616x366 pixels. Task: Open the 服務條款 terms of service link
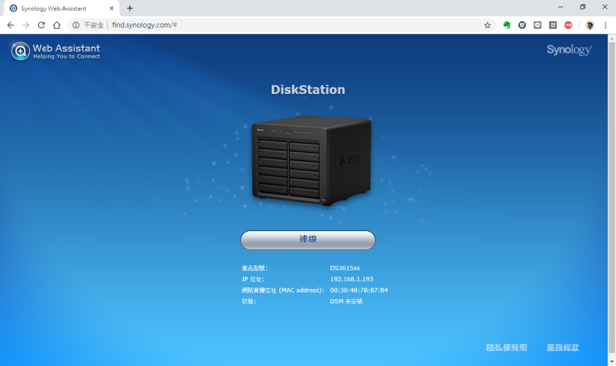pos(562,347)
